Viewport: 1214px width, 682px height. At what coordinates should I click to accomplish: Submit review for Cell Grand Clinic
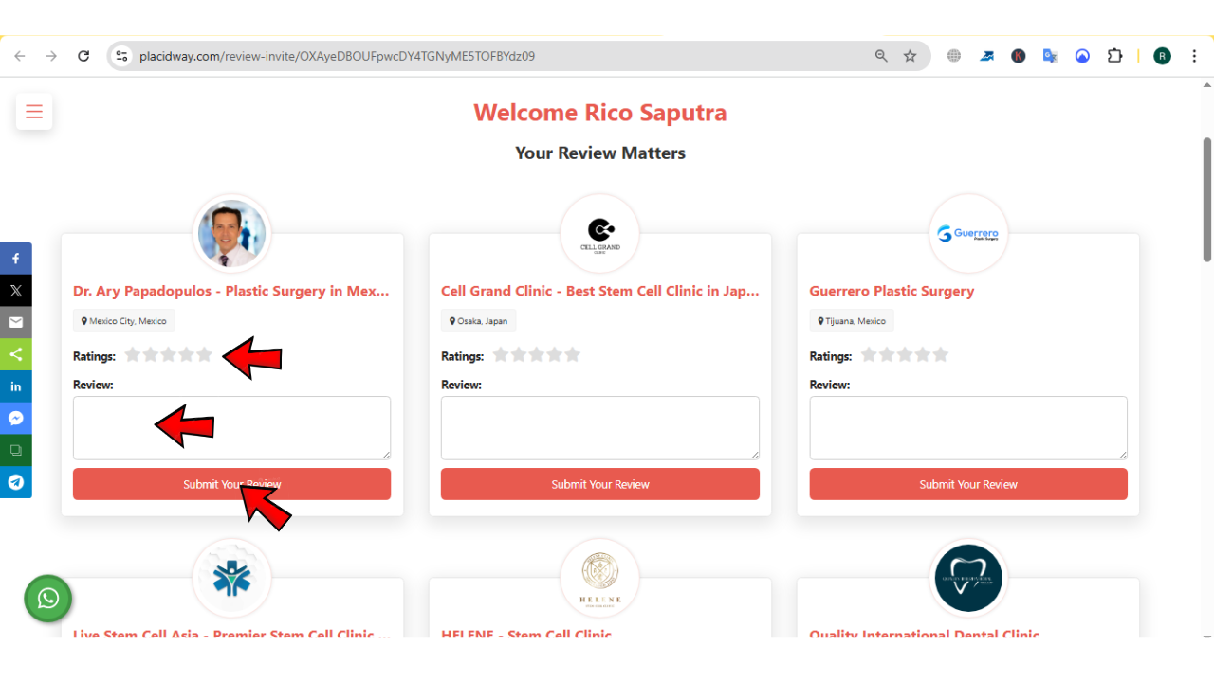pos(599,484)
